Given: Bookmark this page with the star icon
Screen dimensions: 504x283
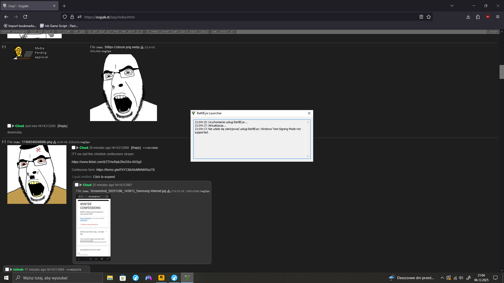Looking at the screenshot, I should (429, 17).
